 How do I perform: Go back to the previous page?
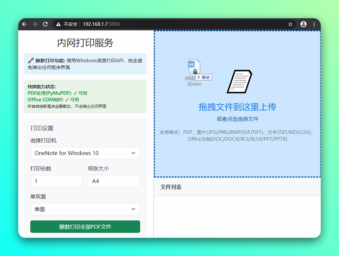point(24,24)
